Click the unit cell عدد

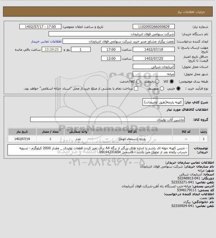click(x=78, y=139)
